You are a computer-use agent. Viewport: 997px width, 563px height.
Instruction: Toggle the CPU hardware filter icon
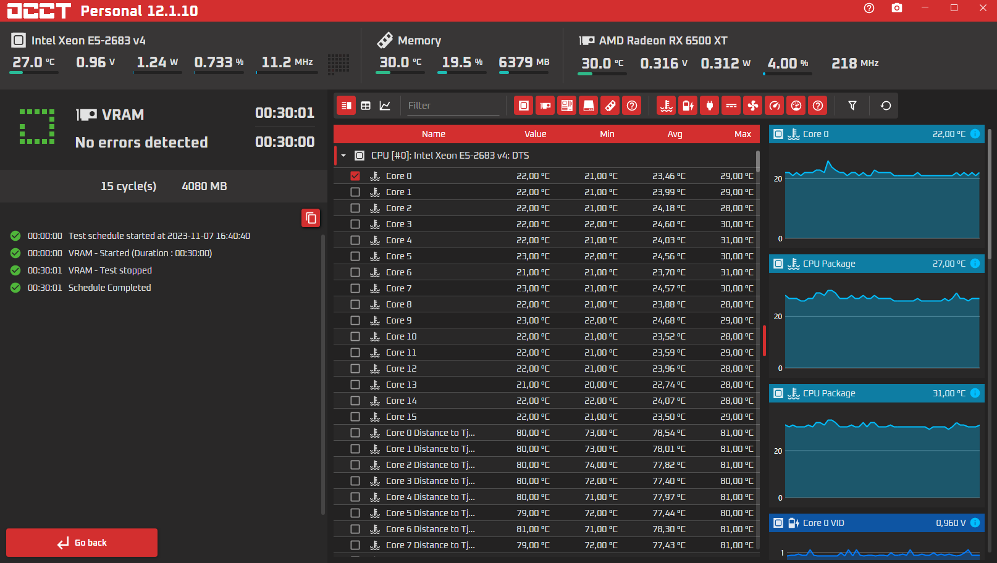pyautogui.click(x=524, y=106)
